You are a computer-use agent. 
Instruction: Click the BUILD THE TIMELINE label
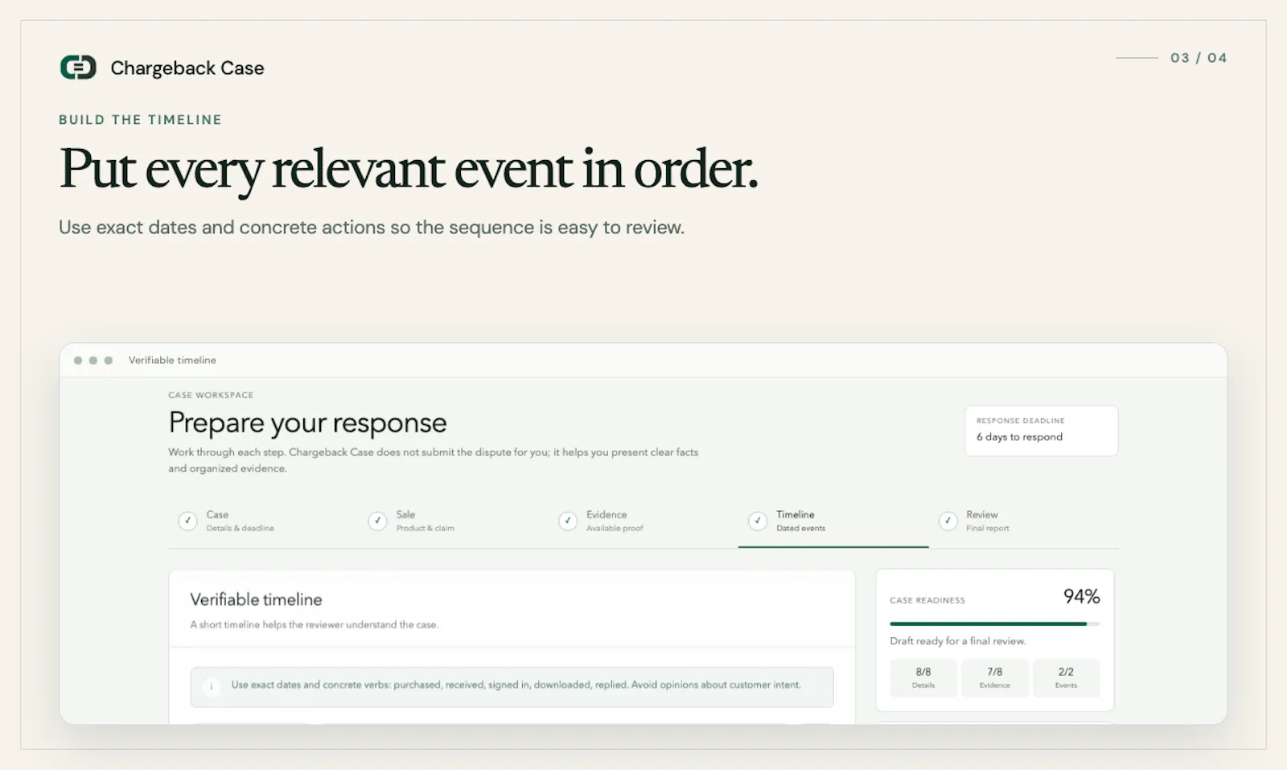point(140,120)
